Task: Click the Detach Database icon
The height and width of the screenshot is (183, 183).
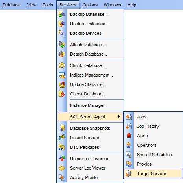Action: tap(62, 54)
